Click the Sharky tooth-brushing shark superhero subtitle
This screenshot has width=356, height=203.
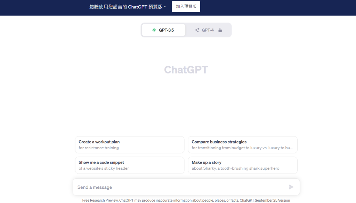tap(235, 168)
